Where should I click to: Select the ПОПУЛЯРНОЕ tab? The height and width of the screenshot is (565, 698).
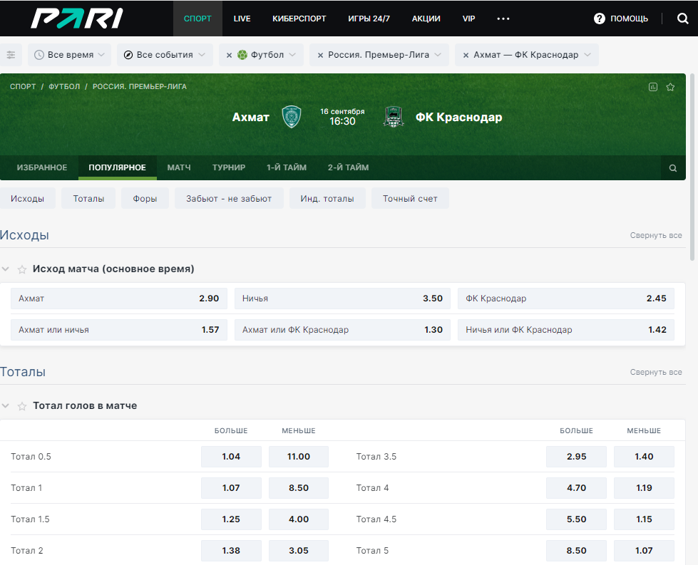click(117, 167)
